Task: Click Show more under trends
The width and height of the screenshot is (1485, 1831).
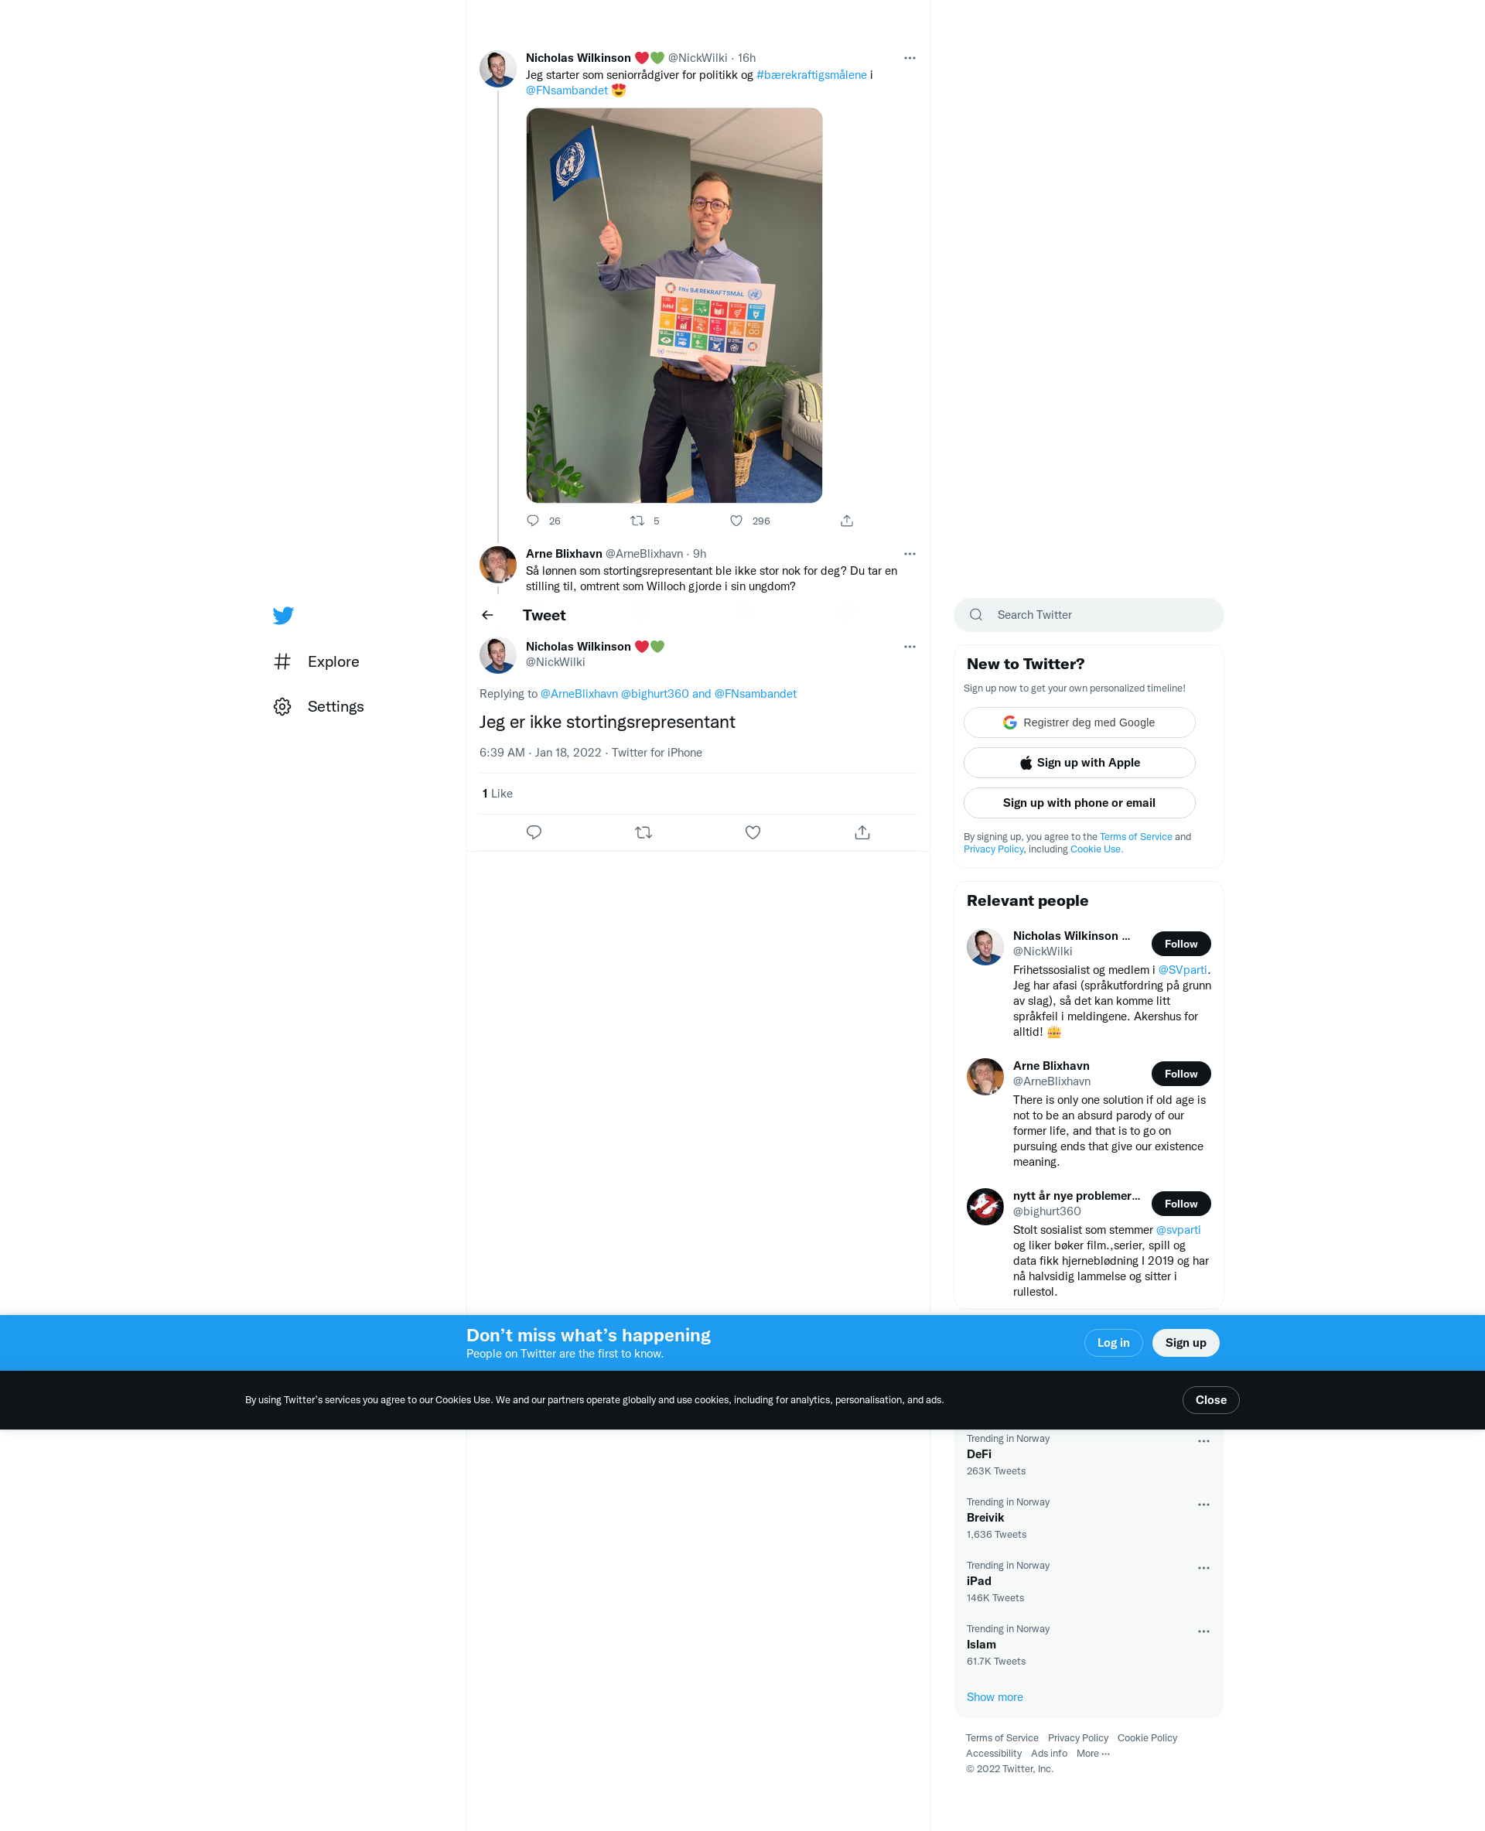Action: click(994, 1697)
